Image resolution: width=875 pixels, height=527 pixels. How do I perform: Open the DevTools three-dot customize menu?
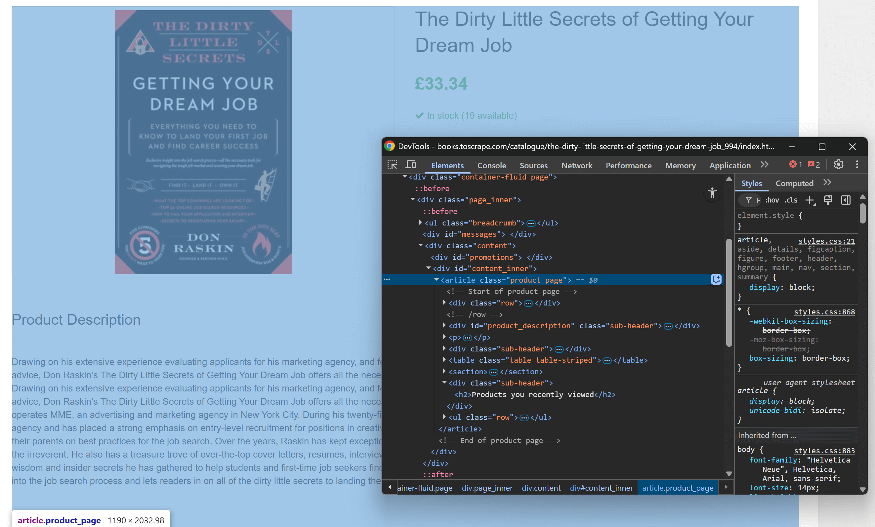pyautogui.click(x=856, y=165)
